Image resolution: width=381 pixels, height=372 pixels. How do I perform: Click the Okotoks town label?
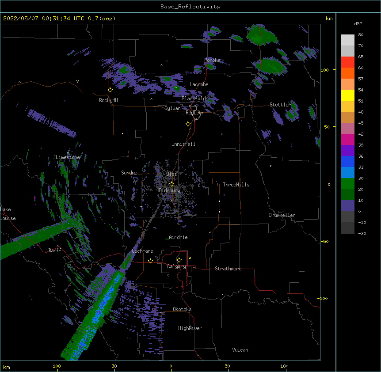pyautogui.click(x=182, y=309)
